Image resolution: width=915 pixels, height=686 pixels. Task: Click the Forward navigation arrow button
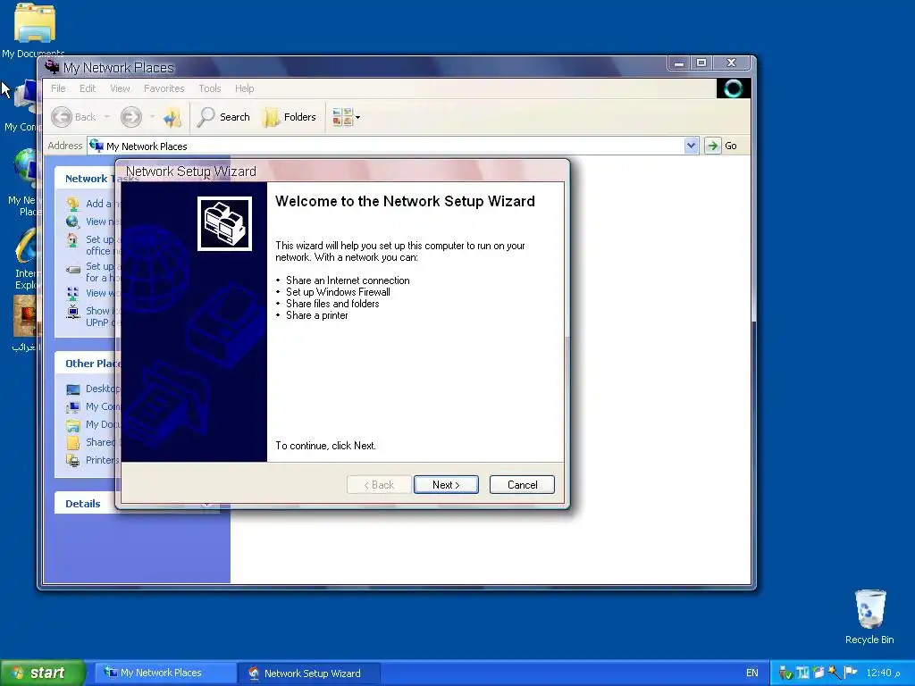[131, 117]
